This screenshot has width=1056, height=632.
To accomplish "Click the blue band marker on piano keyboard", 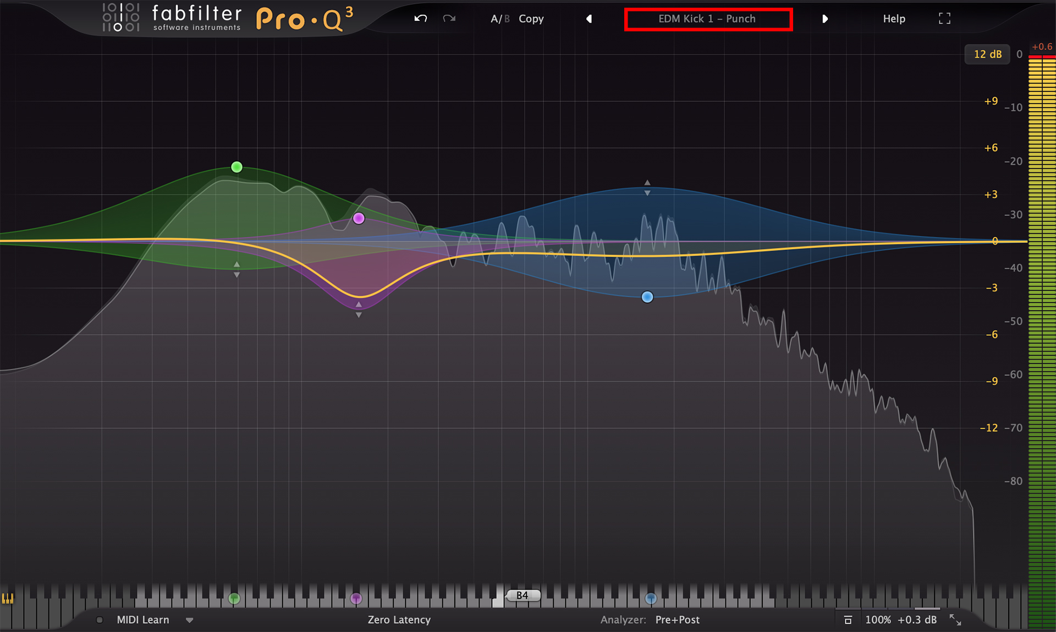I will [x=651, y=598].
